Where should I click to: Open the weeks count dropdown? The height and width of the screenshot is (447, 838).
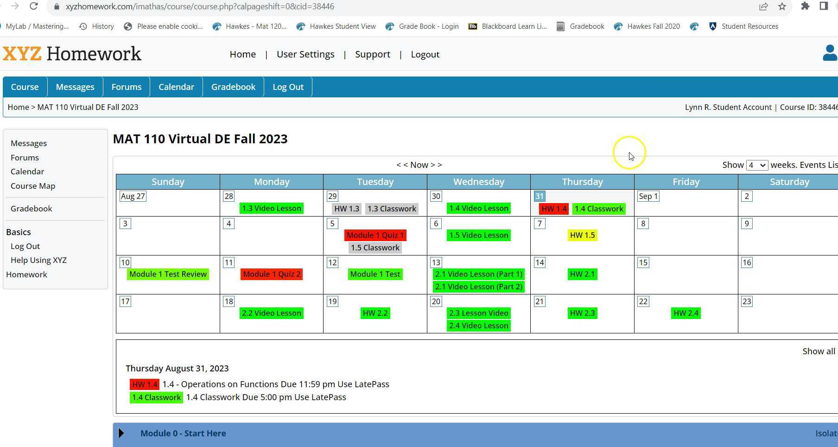pyautogui.click(x=756, y=165)
